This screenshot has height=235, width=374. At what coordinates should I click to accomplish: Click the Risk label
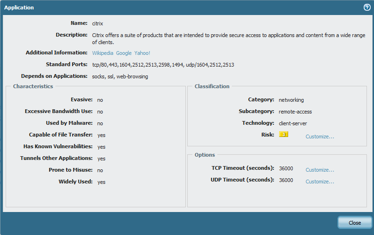[x=267, y=135]
